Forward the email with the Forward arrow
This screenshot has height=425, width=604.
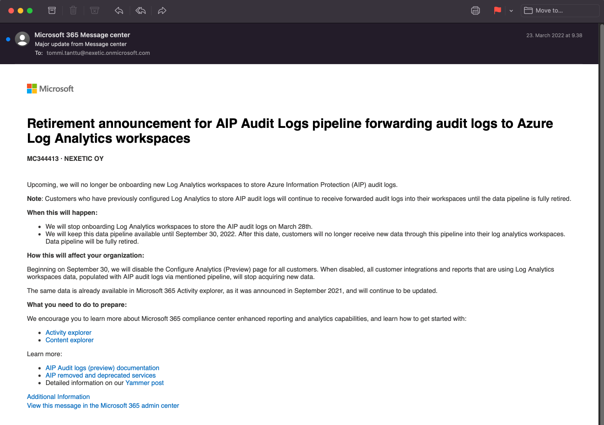point(162,10)
